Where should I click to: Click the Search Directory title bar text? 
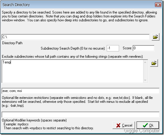16,5
